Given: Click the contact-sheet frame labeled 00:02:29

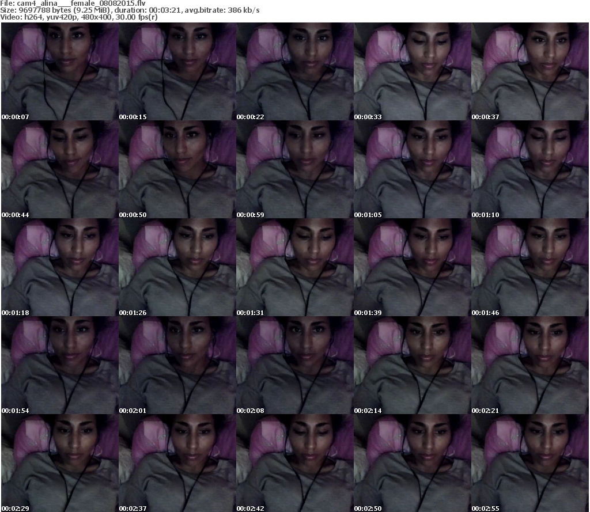Looking at the screenshot, I should (x=60, y=463).
